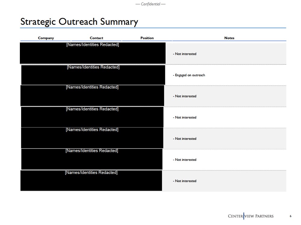Click the Contact column header

(x=96, y=38)
